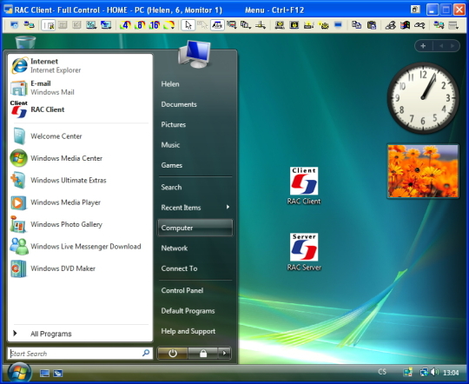Select the RAC Server desktop icon

(304, 252)
